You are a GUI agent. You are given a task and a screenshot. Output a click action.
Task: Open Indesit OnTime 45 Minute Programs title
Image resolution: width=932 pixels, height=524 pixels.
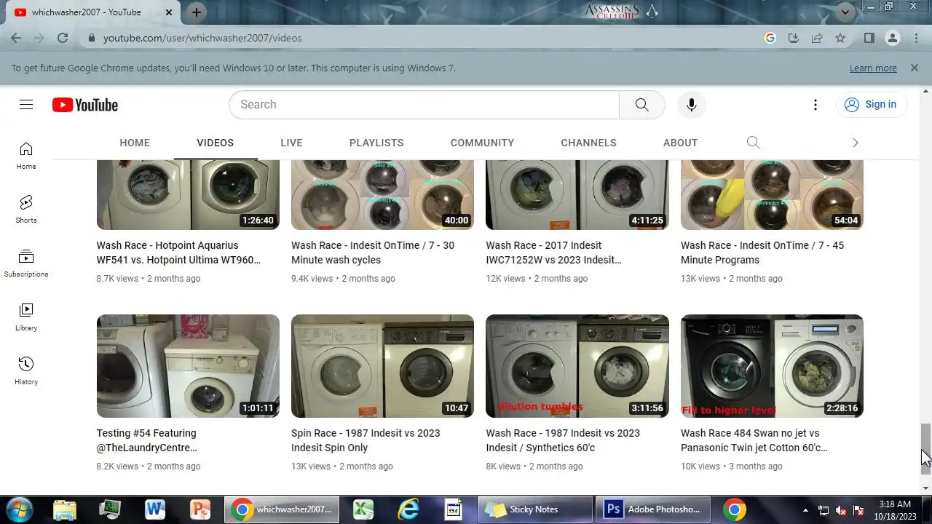coord(762,253)
